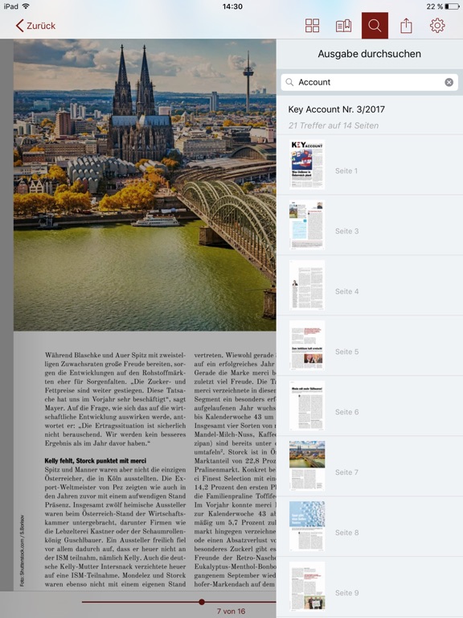
Task: Tap the 14:30 clock in status bar
Action: [232, 6]
